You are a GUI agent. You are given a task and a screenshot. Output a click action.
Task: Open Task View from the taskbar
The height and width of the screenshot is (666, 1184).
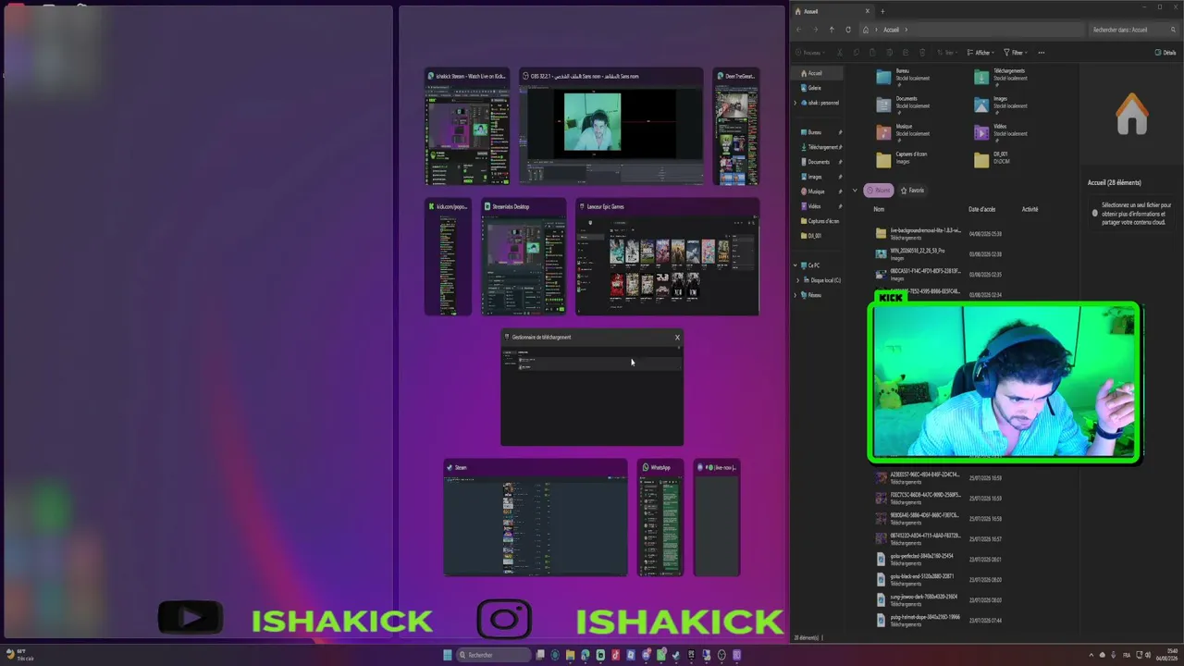click(541, 655)
